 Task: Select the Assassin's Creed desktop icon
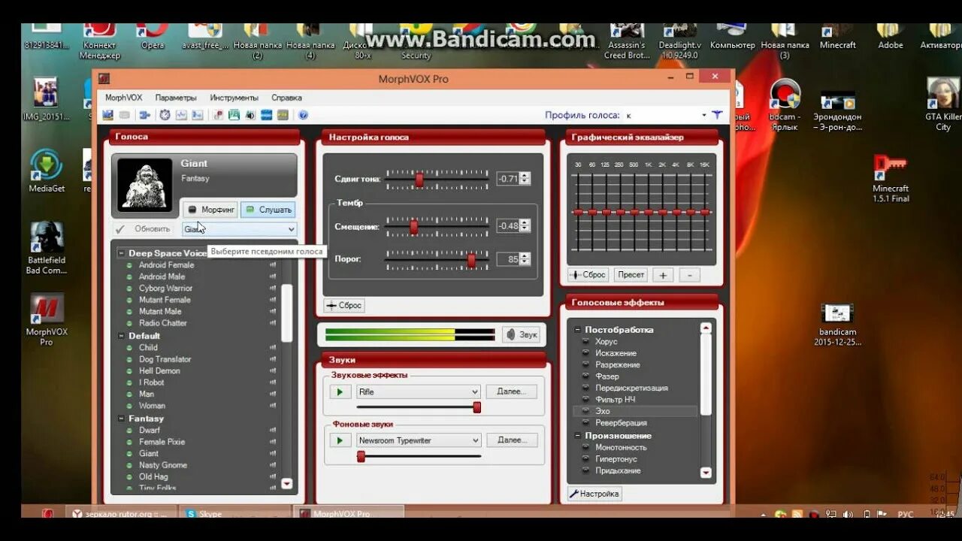click(x=627, y=41)
